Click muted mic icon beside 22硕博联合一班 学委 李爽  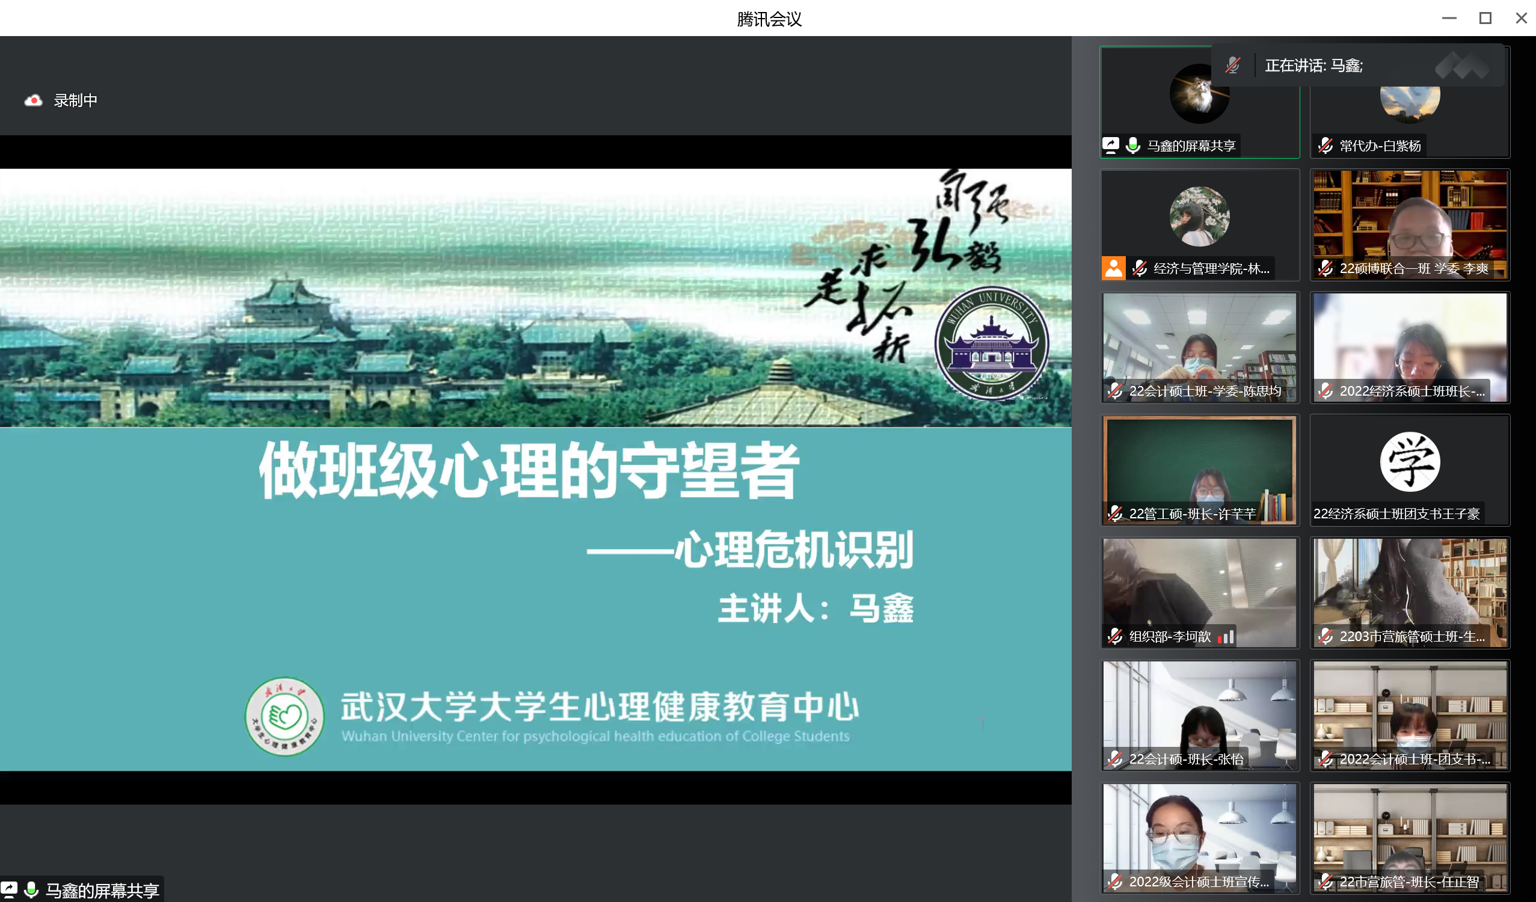point(1325,268)
